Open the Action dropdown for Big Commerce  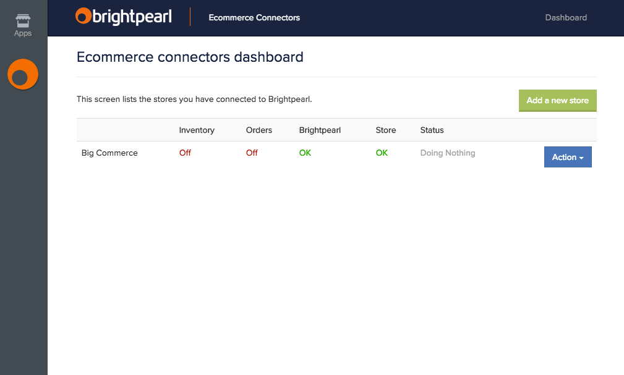(567, 156)
